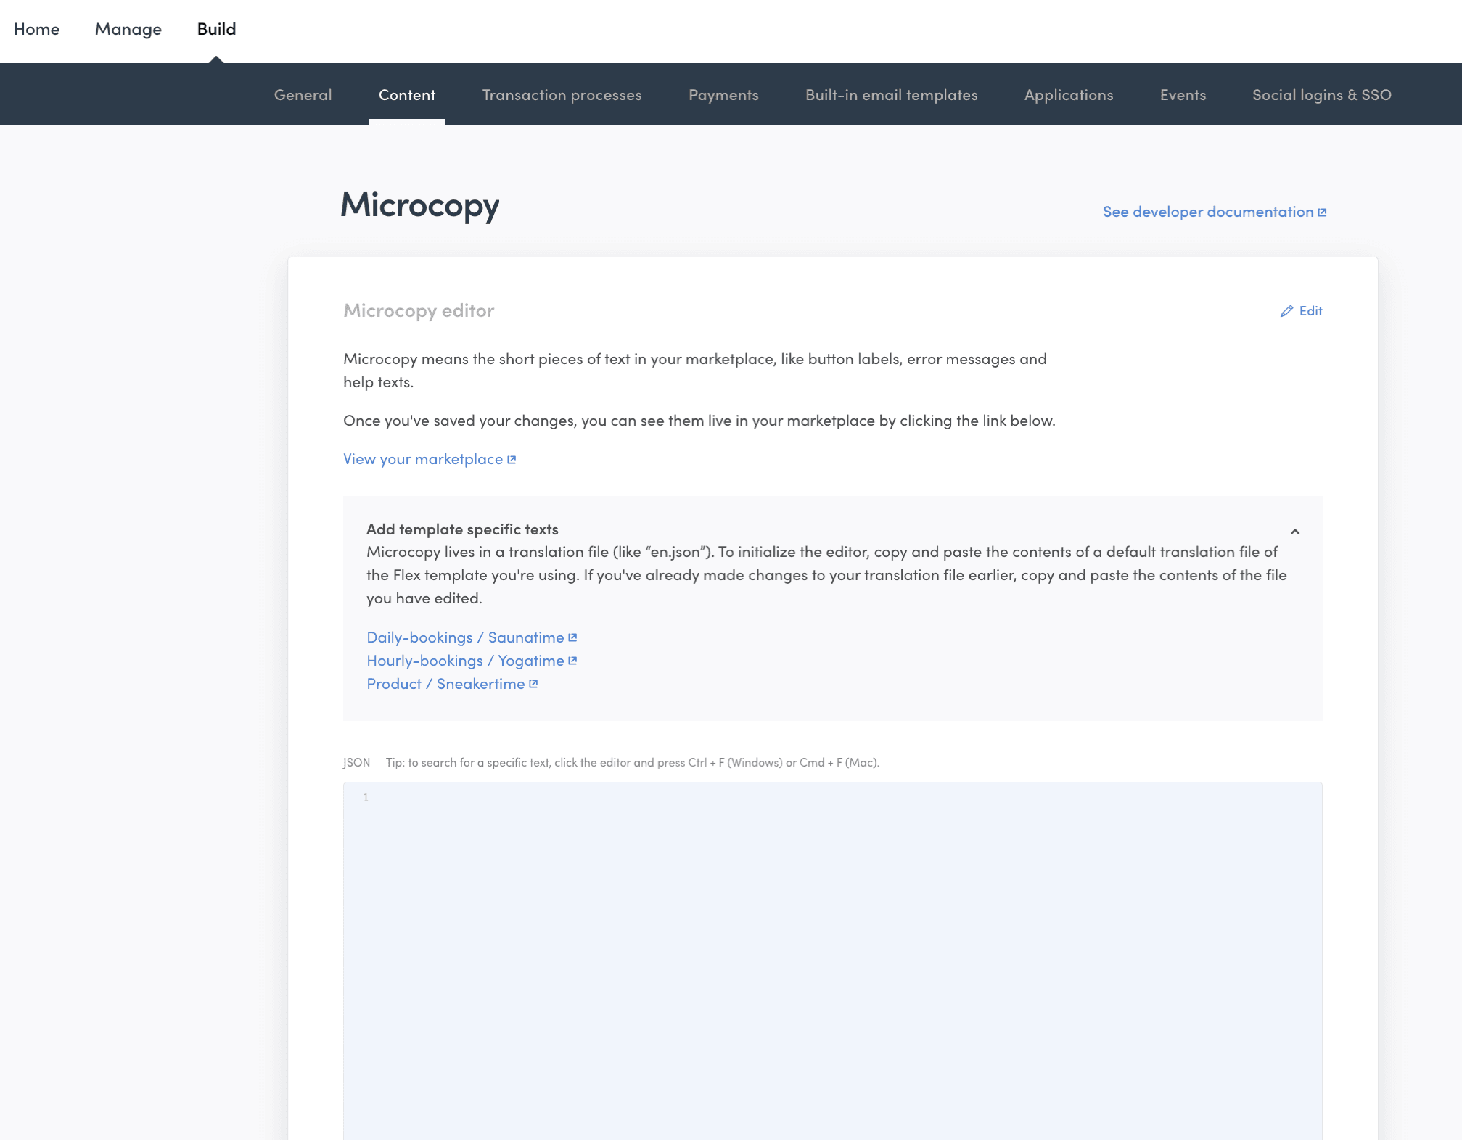Viewport: 1462px width, 1140px height.
Task: Open the Daily-bookings / Saunatime link
Action: pos(464,637)
